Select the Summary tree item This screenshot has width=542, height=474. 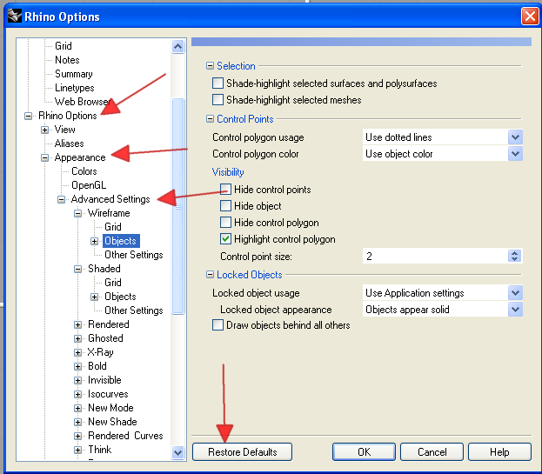[x=74, y=74]
